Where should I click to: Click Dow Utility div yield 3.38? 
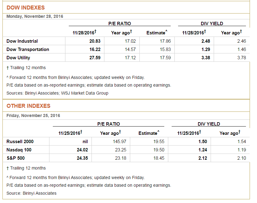[x=206, y=58]
